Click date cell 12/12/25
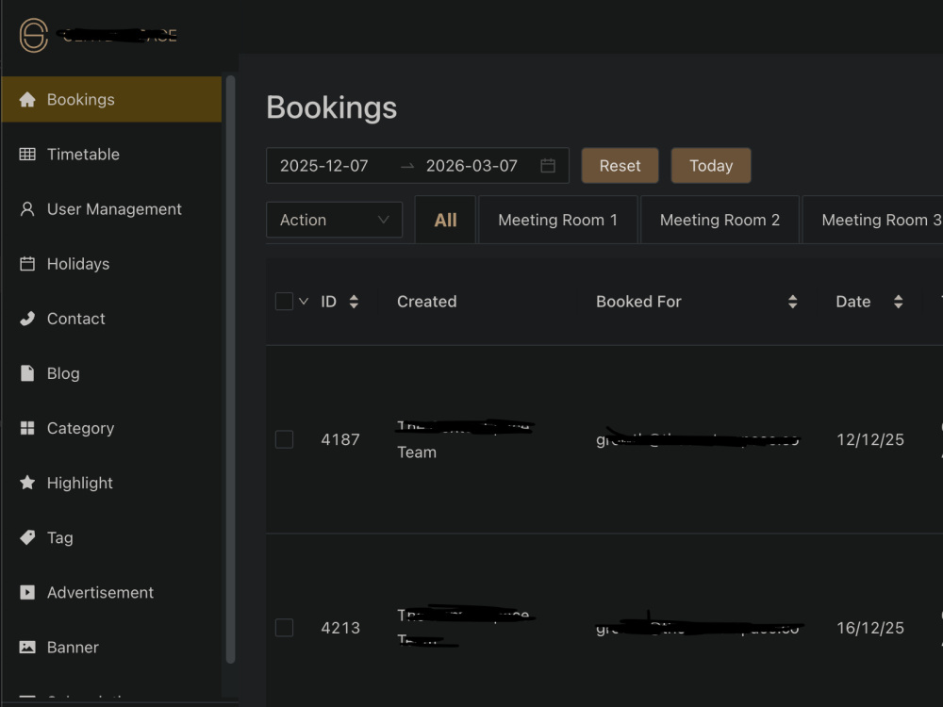943x707 pixels. (870, 439)
